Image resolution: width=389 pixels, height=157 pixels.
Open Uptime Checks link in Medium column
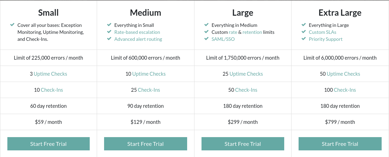tap(149, 74)
